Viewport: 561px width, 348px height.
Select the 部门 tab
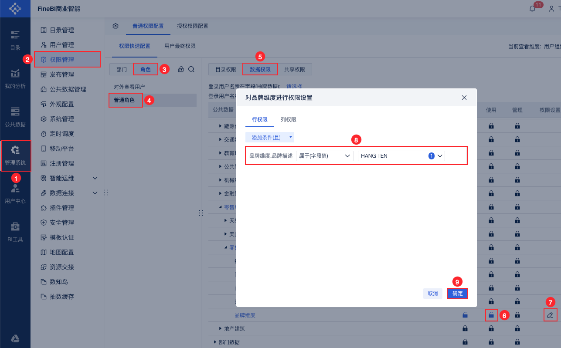pos(122,69)
